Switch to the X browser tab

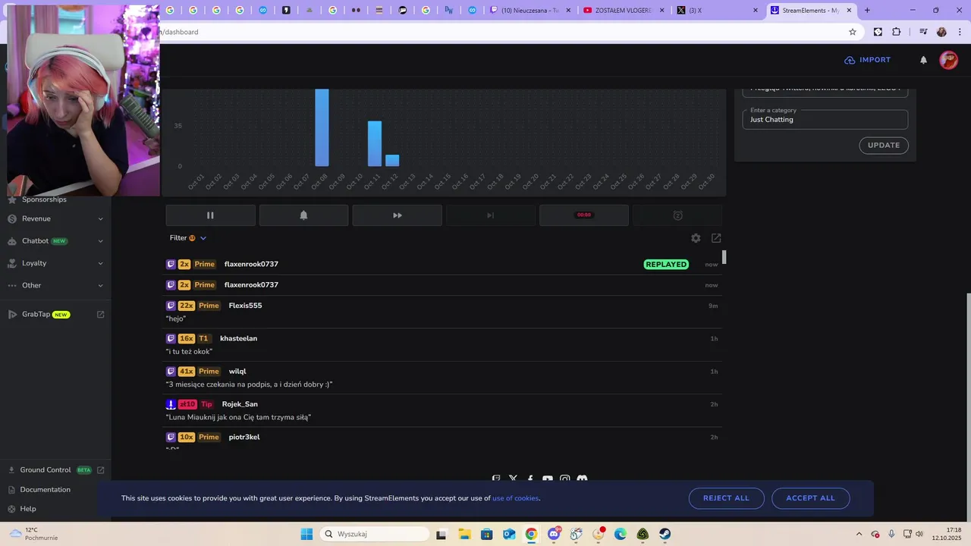718,11
